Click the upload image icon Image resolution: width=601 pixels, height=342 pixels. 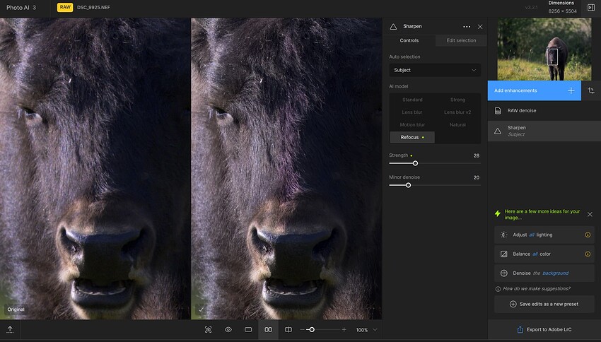tap(10, 329)
